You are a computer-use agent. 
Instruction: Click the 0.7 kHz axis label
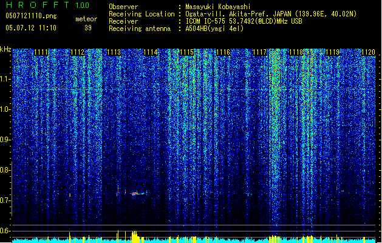(x=5, y=200)
